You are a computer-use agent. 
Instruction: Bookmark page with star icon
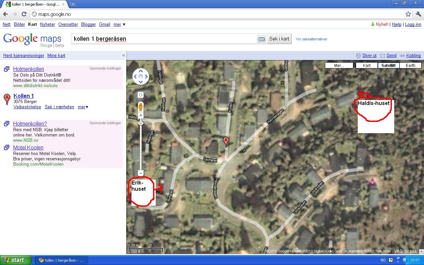tap(408, 14)
